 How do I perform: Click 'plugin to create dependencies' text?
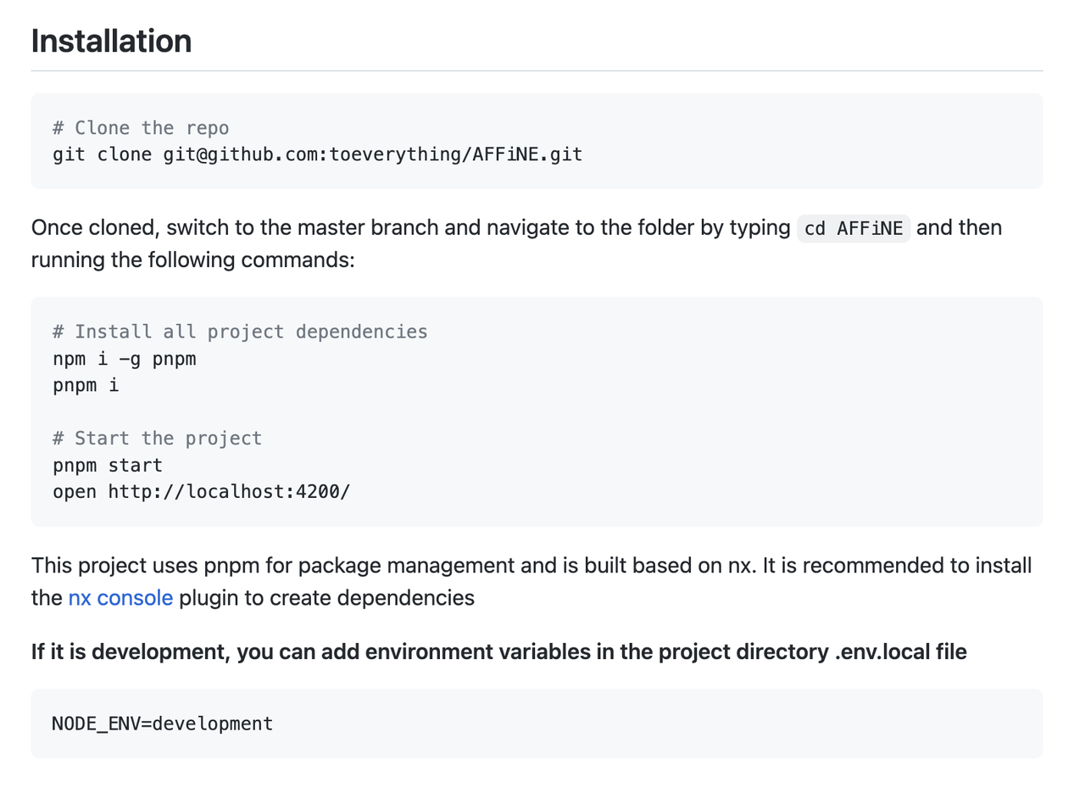[x=326, y=598]
